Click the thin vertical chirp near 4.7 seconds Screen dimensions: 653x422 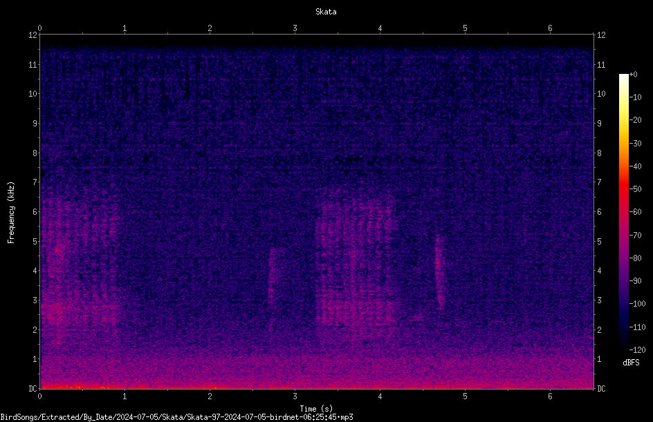439,271
